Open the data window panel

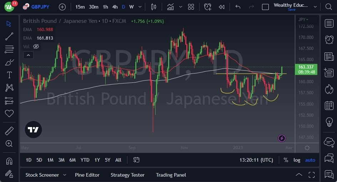point(329,73)
